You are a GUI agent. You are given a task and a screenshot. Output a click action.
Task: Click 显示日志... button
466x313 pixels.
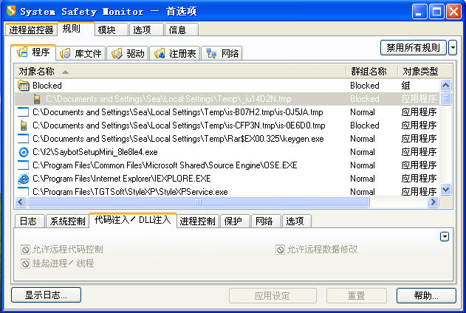(x=46, y=295)
